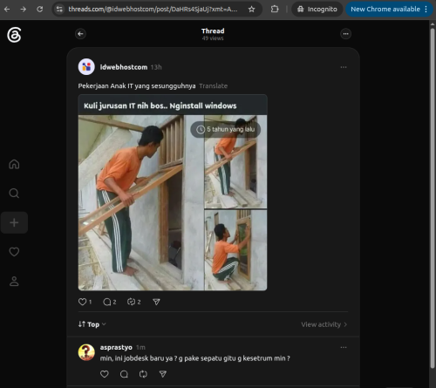The image size is (436, 388).
Task: Reload the page
Action: [40, 10]
